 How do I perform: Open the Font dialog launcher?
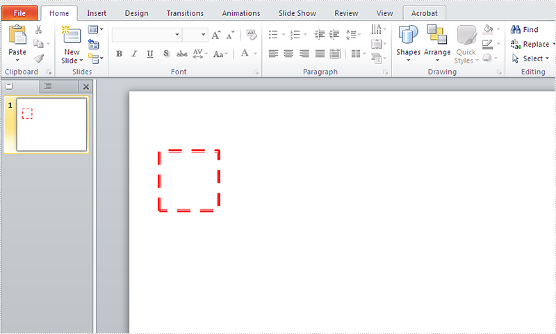256,72
